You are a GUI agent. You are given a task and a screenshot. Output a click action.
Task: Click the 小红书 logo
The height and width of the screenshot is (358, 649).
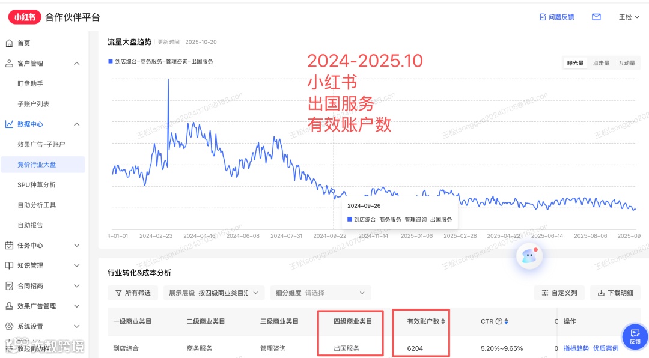(x=25, y=17)
